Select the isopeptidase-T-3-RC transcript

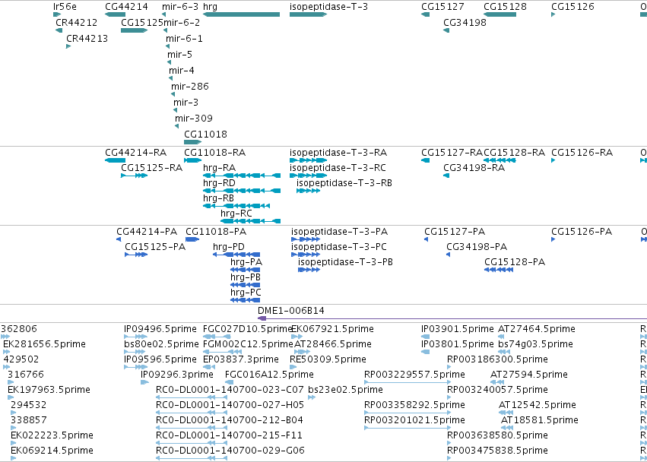click(308, 176)
